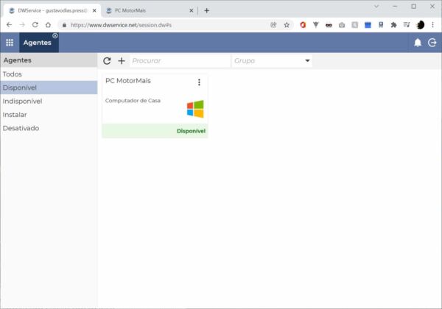Select the Todos filter in the sidebar
This screenshot has width=442, height=309.
point(13,74)
